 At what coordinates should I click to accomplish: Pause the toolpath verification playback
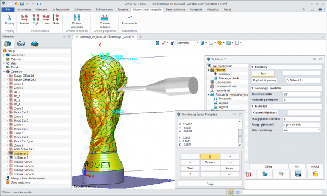point(210,156)
